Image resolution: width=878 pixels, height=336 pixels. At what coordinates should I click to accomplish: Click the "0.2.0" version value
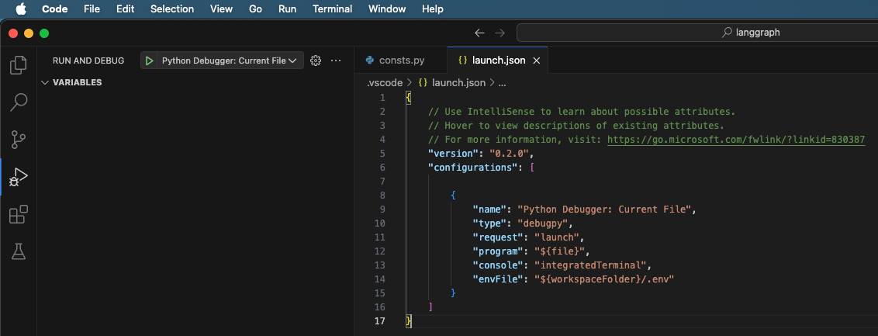(509, 154)
